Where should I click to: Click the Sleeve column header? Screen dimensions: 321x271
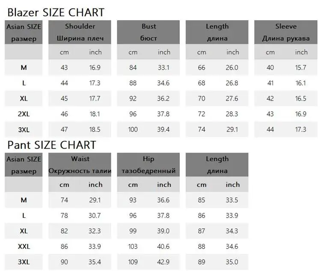coord(286,32)
